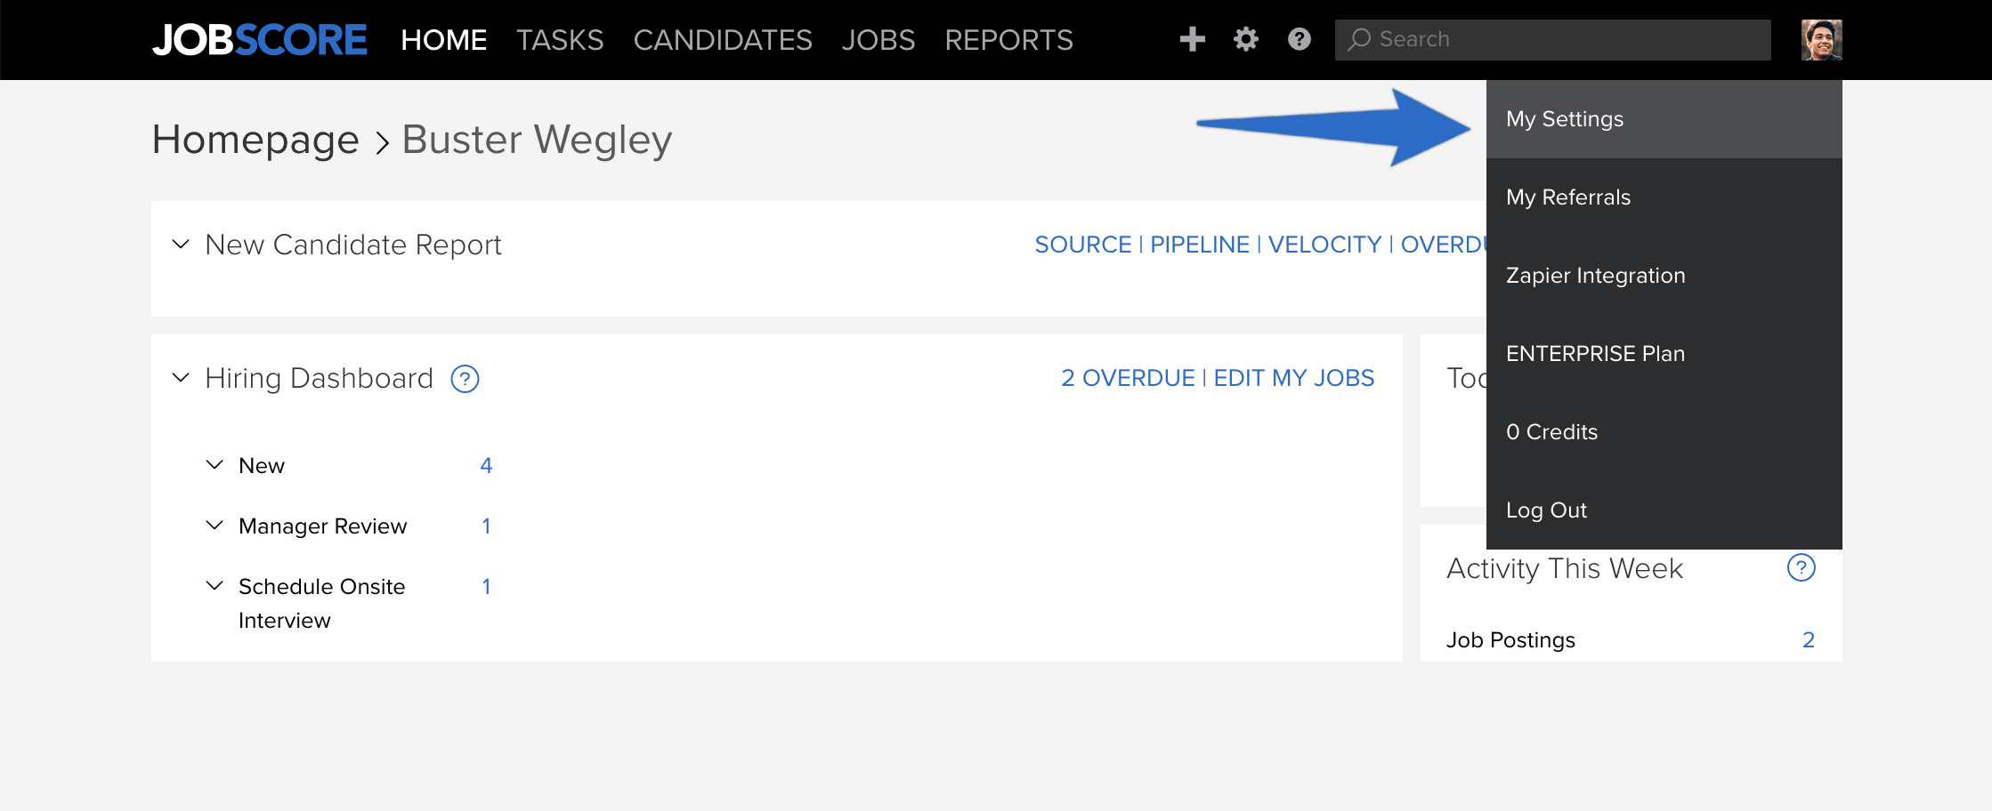The width and height of the screenshot is (1992, 811).
Task: Open Activity This Week help icon
Action: coord(1802,567)
